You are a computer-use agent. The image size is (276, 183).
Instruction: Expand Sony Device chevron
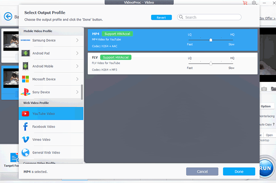coord(77,92)
